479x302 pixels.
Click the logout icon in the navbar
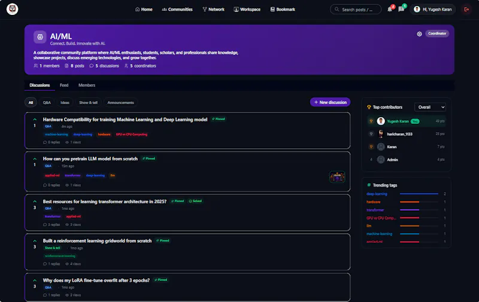[x=466, y=10]
